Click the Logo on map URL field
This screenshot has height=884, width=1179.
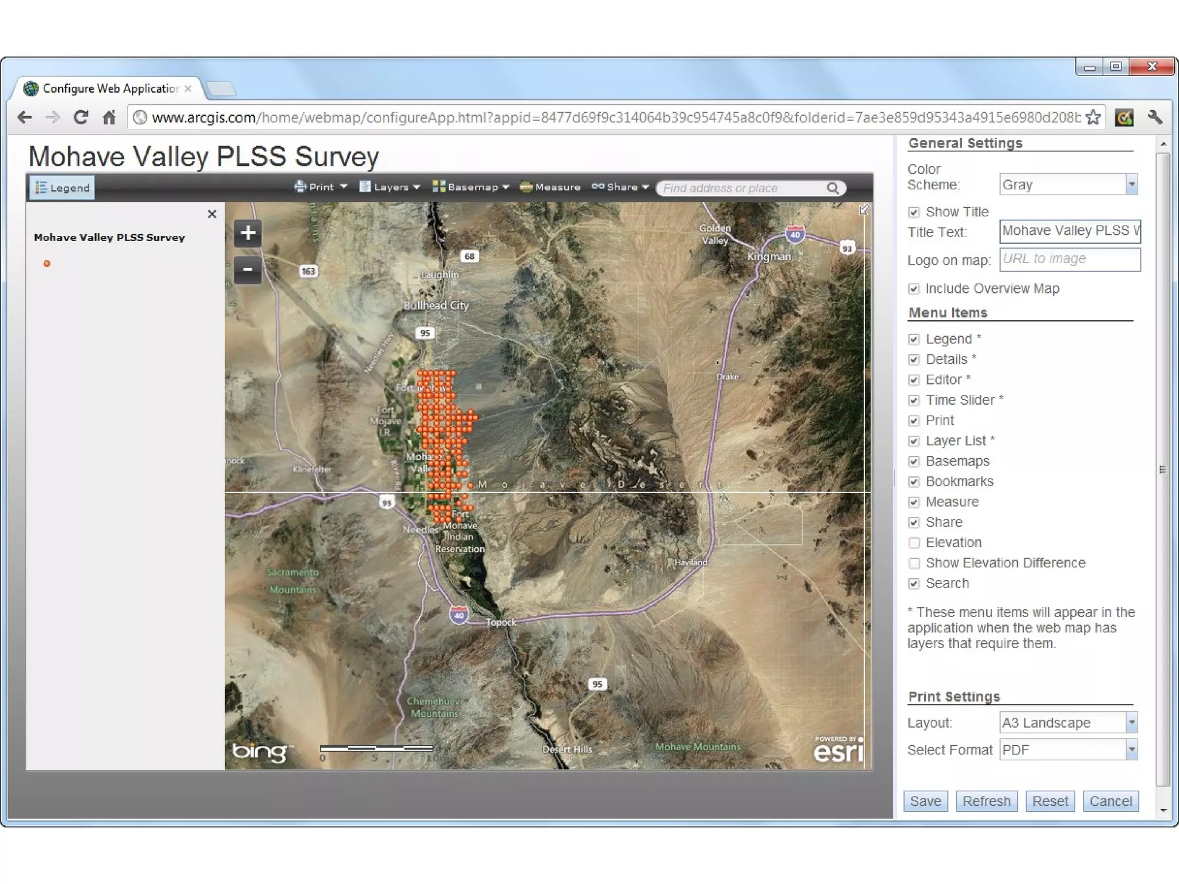click(x=1069, y=259)
